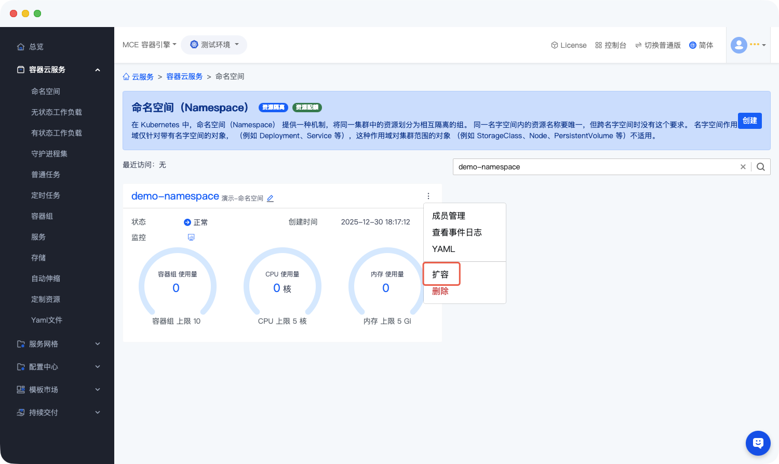Open the 控制台 console

pos(611,45)
